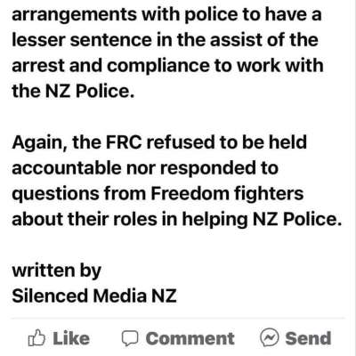
Task: Click the 'lesser sentence in the assist' line
Action: [165, 40]
